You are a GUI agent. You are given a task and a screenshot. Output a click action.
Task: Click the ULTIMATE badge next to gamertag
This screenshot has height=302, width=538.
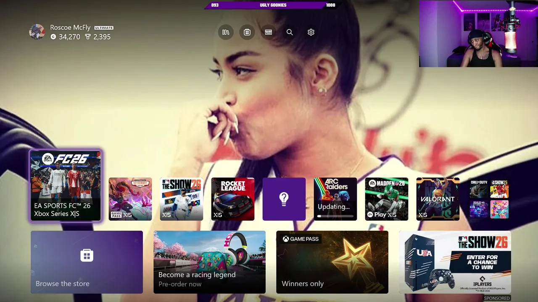coord(104,28)
